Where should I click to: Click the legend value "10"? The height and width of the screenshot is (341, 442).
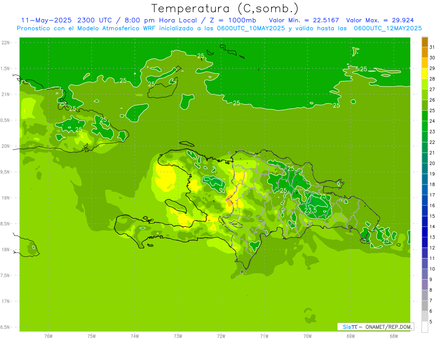coord(432,269)
